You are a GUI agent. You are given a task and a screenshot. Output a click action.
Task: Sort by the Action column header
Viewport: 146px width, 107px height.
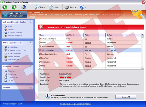coord(94,35)
